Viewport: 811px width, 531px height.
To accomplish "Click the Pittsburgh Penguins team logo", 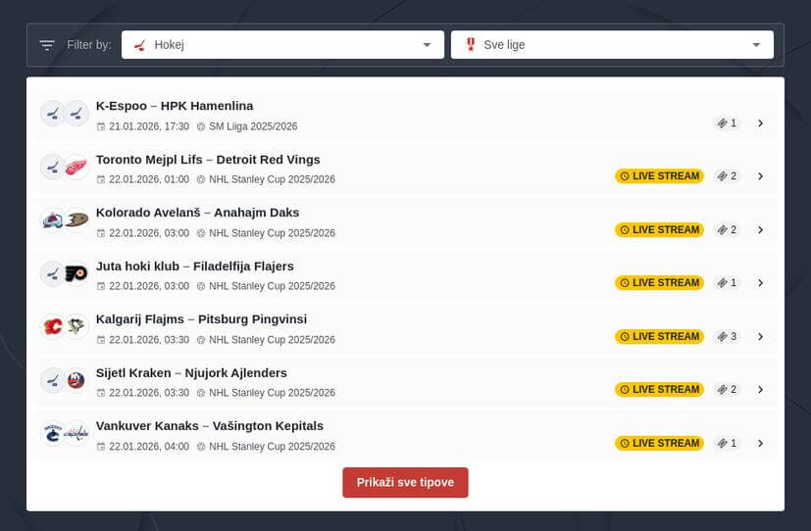I will tap(76, 327).
